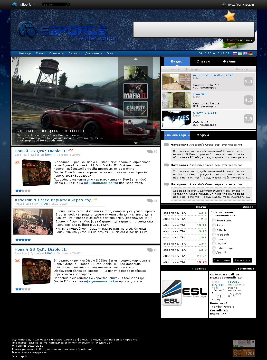Switch language with the German flag icon
This screenshot has height=360, width=267.
click(x=251, y=53)
